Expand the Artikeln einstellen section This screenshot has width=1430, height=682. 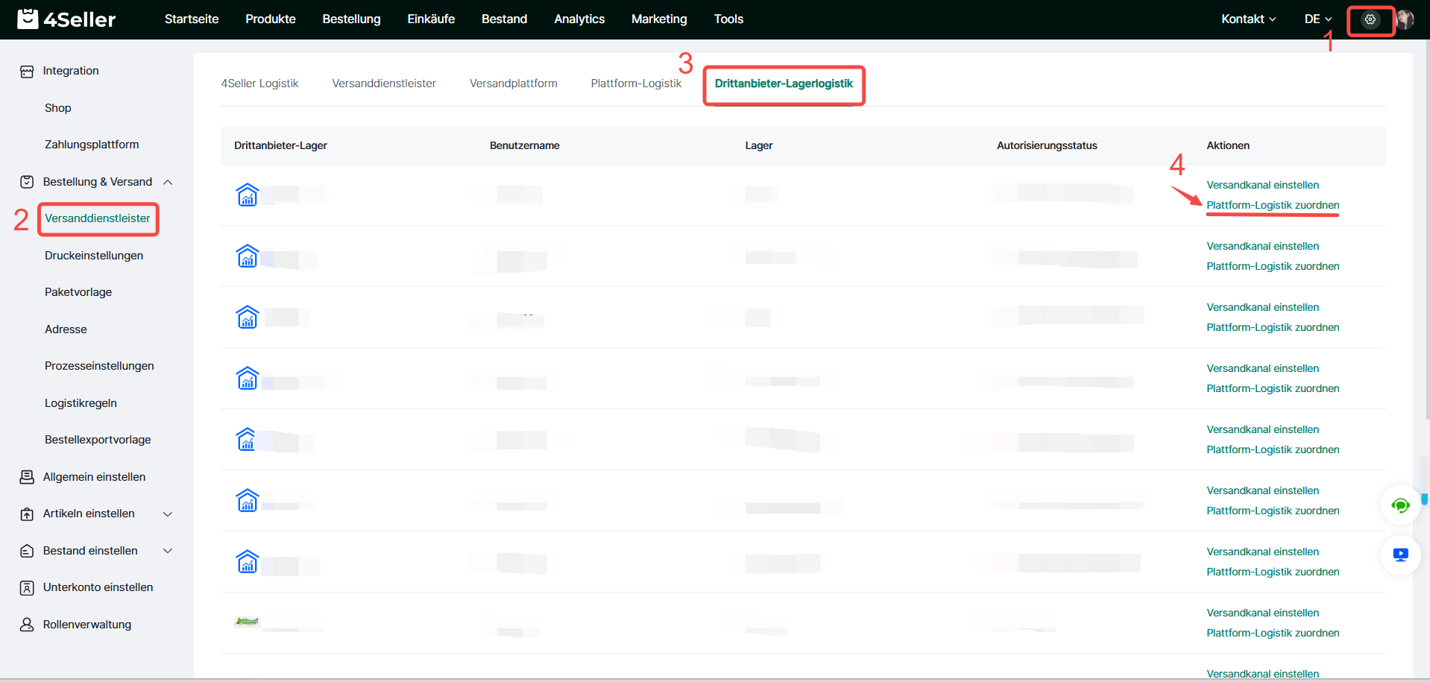tap(168, 514)
